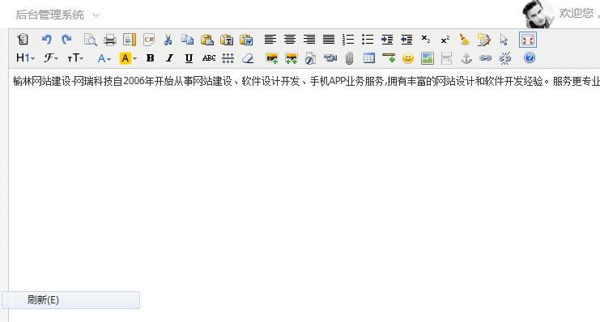Expand the 后台管理系统 dropdown chevron
Screen dimensions: 600x322
96,15
